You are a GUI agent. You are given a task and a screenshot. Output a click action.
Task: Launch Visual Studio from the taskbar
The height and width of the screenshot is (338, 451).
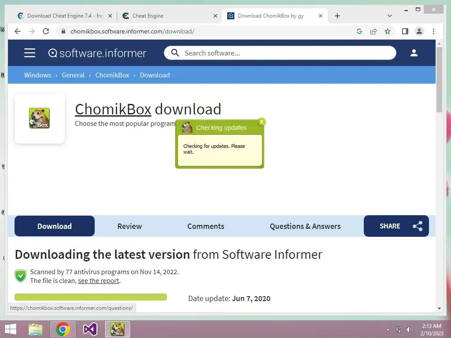coord(90,329)
